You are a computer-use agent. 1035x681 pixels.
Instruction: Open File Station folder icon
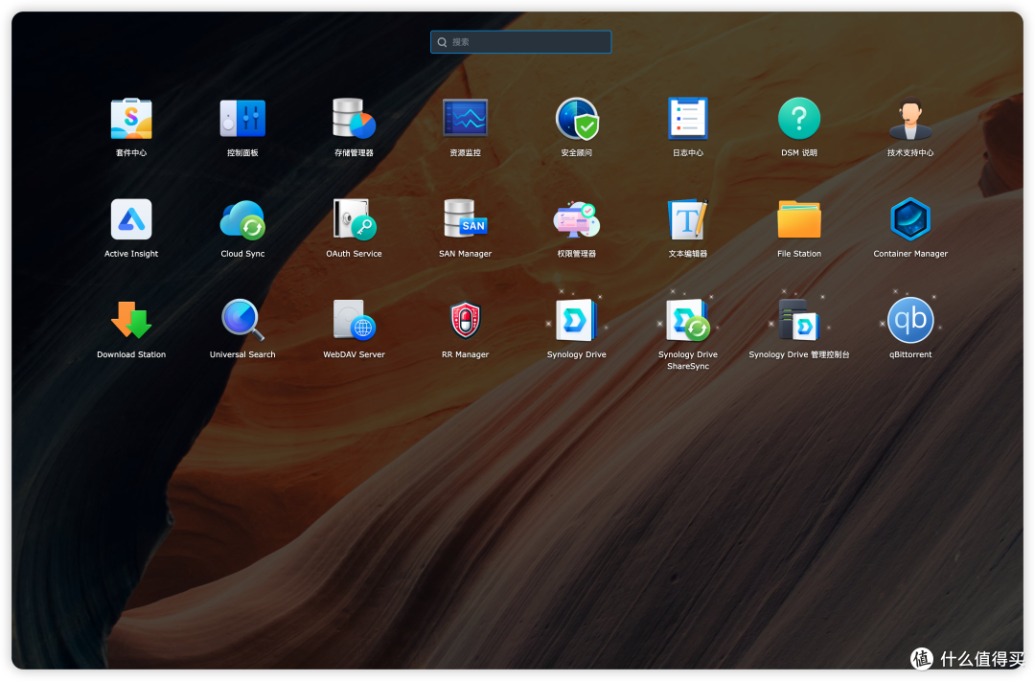[798, 219]
